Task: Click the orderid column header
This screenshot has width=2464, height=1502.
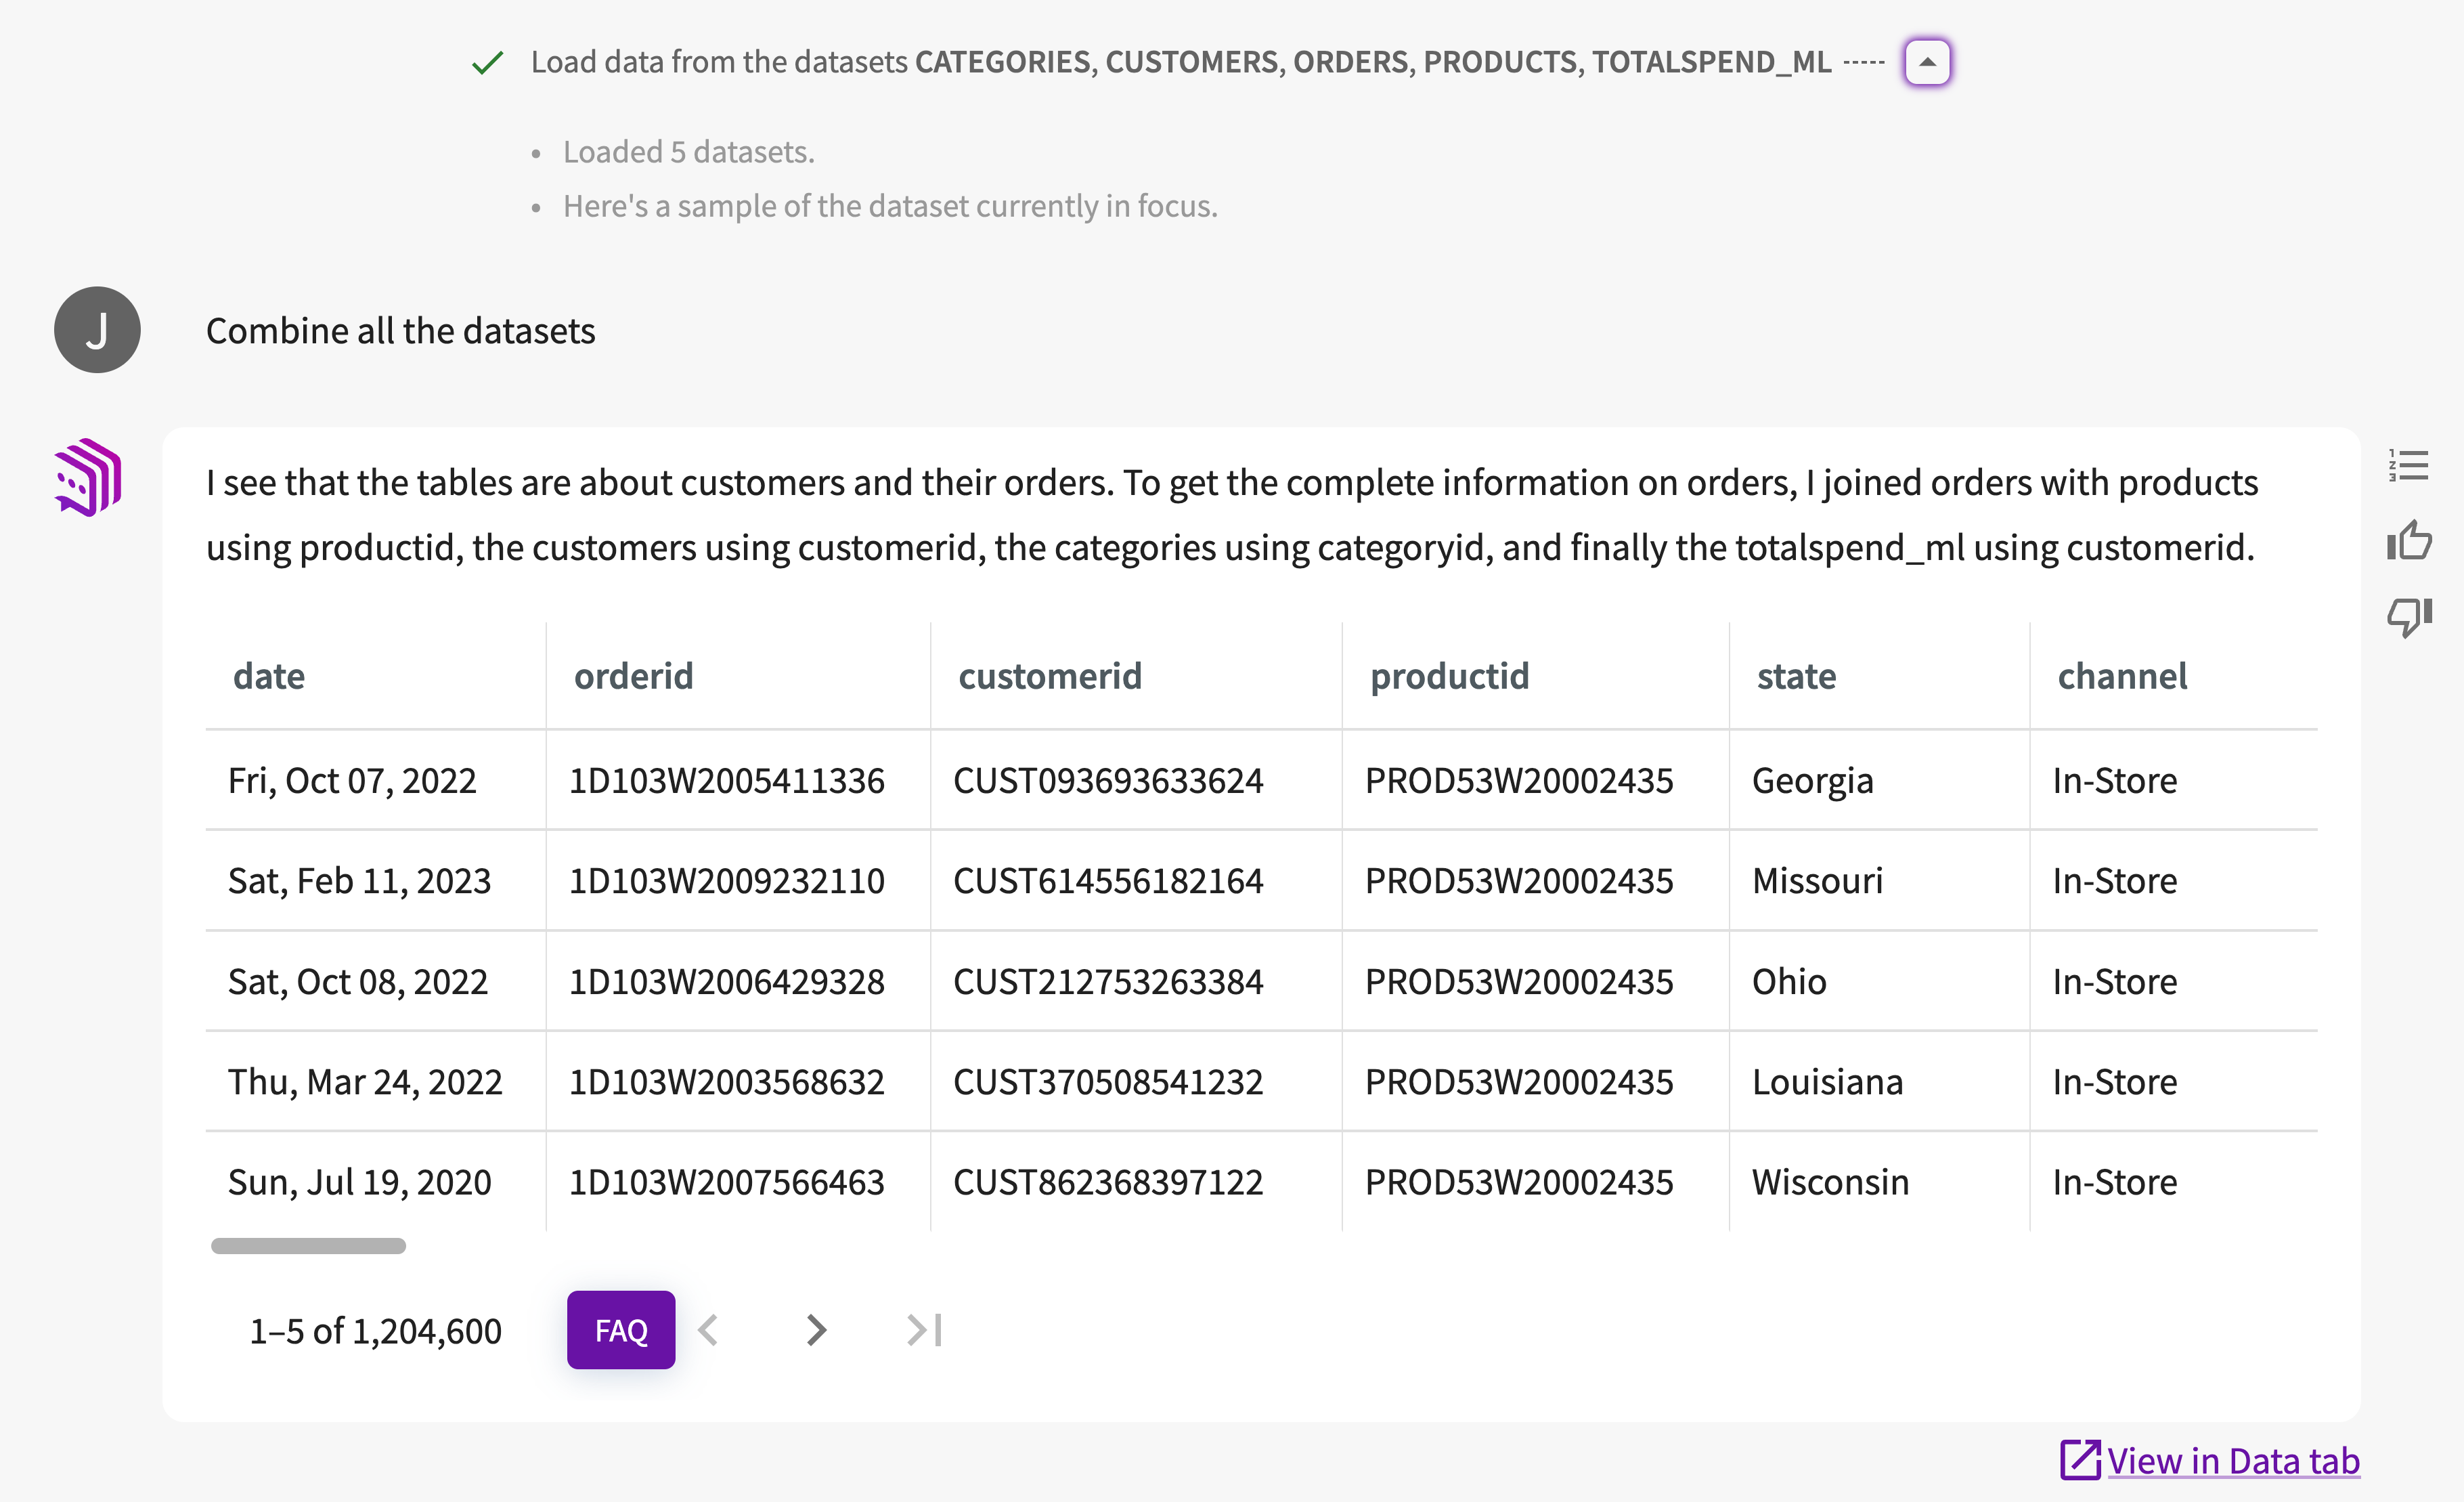Action: point(633,677)
